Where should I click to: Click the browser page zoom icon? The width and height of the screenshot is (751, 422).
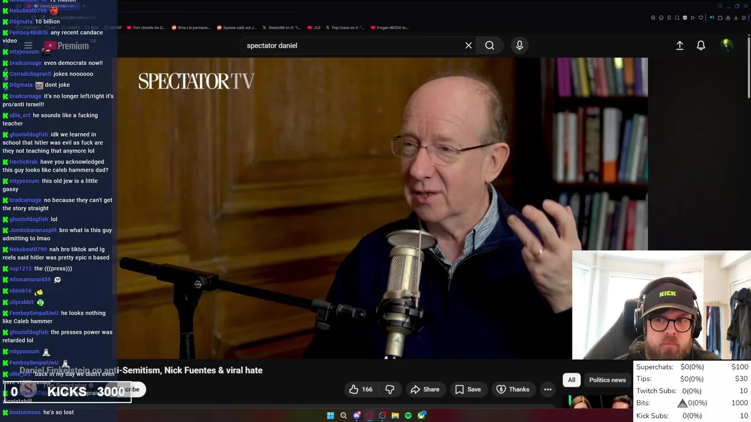653,18
